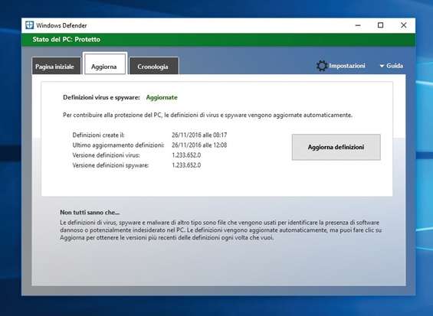
Task: Click the Definizioni create il date value
Action: (x=199, y=135)
